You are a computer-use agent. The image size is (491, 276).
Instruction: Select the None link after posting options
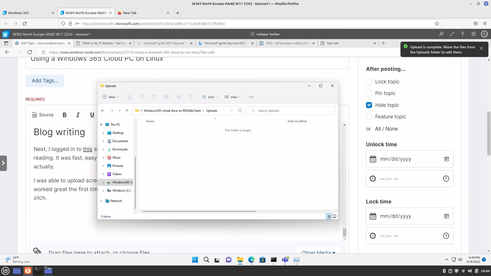pyautogui.click(x=392, y=129)
